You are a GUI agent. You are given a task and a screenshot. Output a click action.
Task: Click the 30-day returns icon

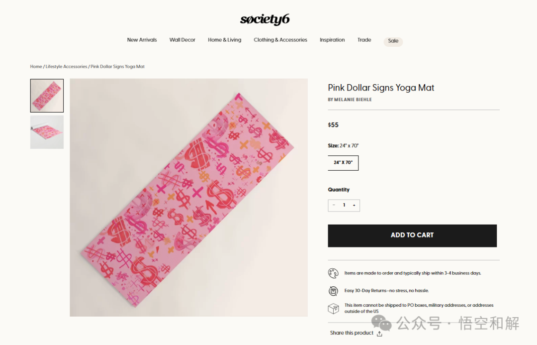click(x=333, y=291)
